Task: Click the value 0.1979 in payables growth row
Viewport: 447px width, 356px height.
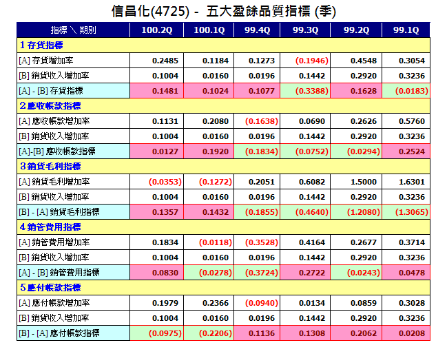Action: coord(165,303)
